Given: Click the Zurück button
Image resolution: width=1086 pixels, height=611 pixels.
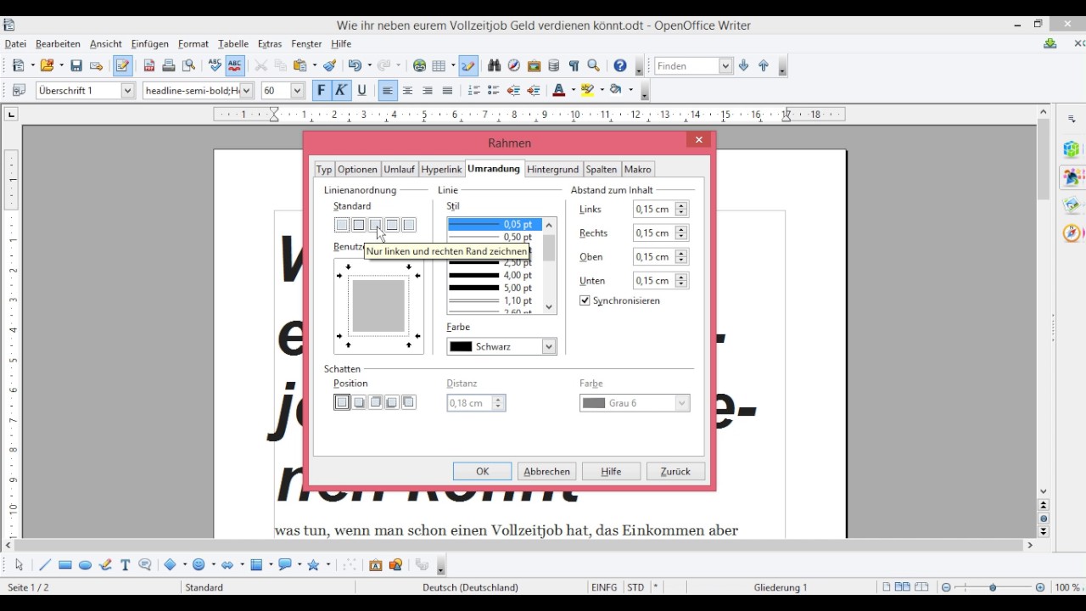Looking at the screenshot, I should [x=675, y=471].
